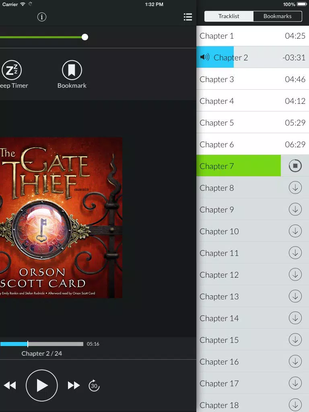The image size is (309, 412).
Task: Switch to the Bookmarks tab
Action: coord(278,16)
